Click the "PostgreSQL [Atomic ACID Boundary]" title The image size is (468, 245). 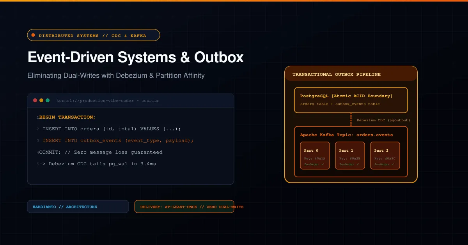click(x=346, y=96)
